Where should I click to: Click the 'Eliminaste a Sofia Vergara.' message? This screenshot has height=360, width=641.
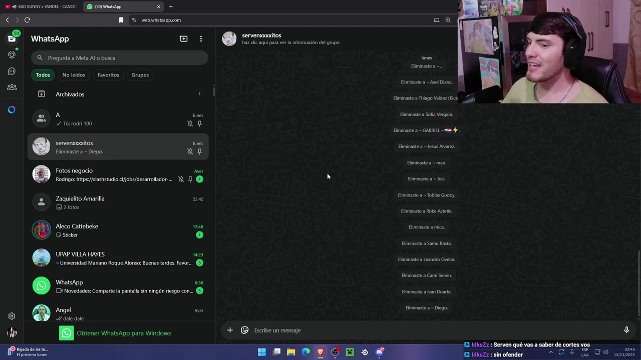pyautogui.click(x=427, y=114)
